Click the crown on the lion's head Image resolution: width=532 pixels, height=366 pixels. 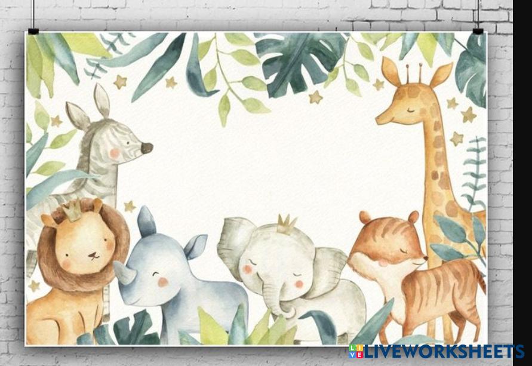(x=74, y=210)
